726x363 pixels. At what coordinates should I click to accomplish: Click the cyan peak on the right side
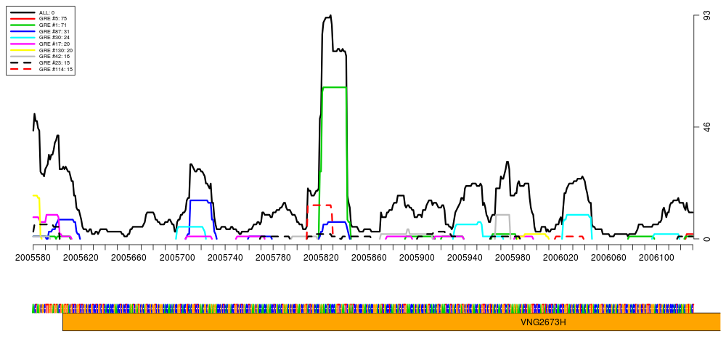coord(577,215)
